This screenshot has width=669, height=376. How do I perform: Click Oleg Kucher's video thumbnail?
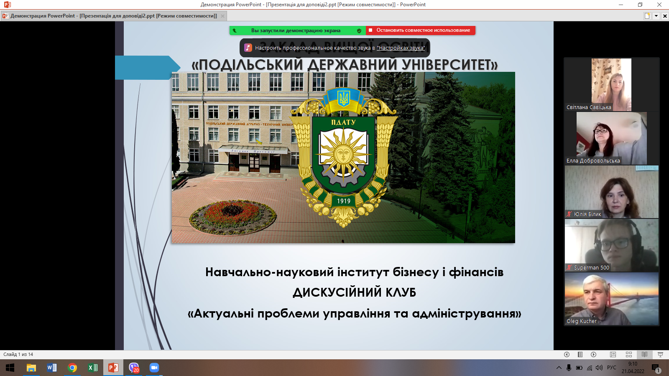click(x=611, y=299)
